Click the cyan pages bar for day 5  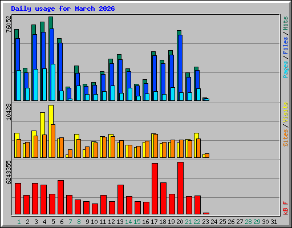tap(53, 82)
